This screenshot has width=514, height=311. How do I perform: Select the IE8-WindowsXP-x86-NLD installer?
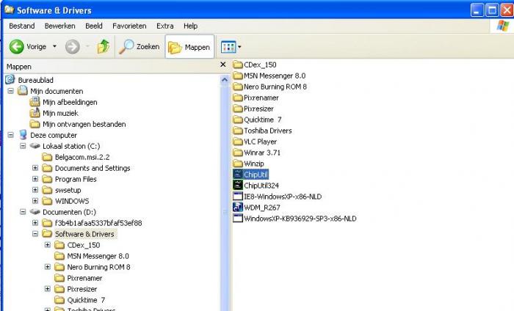[278, 197]
